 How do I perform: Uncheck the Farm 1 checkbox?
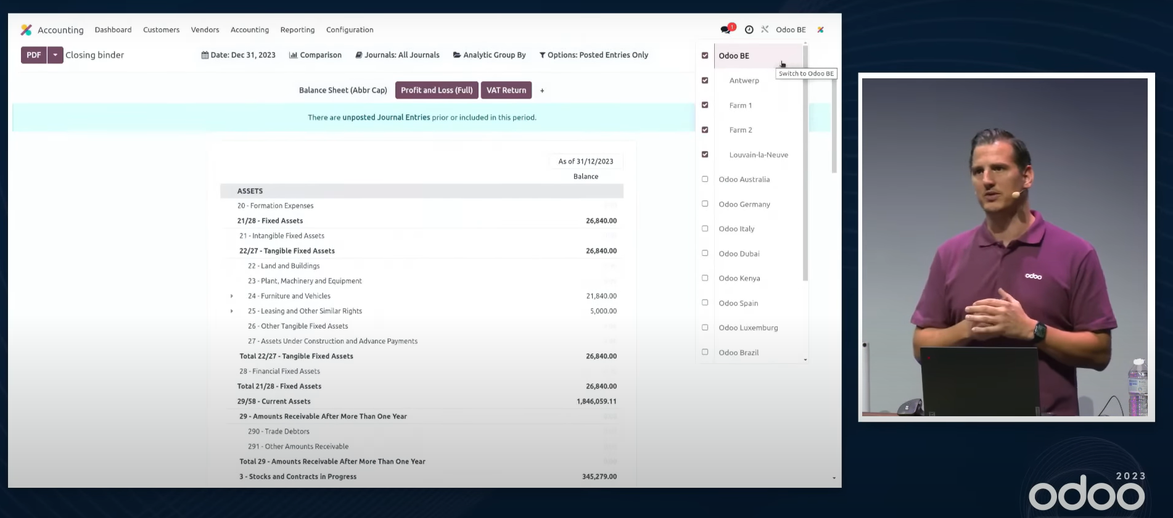click(x=705, y=105)
